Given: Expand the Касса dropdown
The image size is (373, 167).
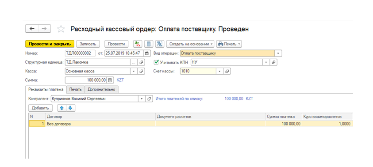Looking at the screenshot, I should tap(134, 71).
